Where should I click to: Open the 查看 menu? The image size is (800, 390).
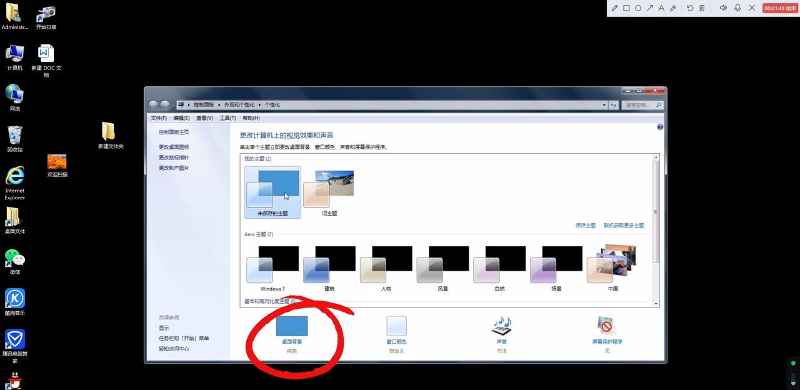(204, 118)
